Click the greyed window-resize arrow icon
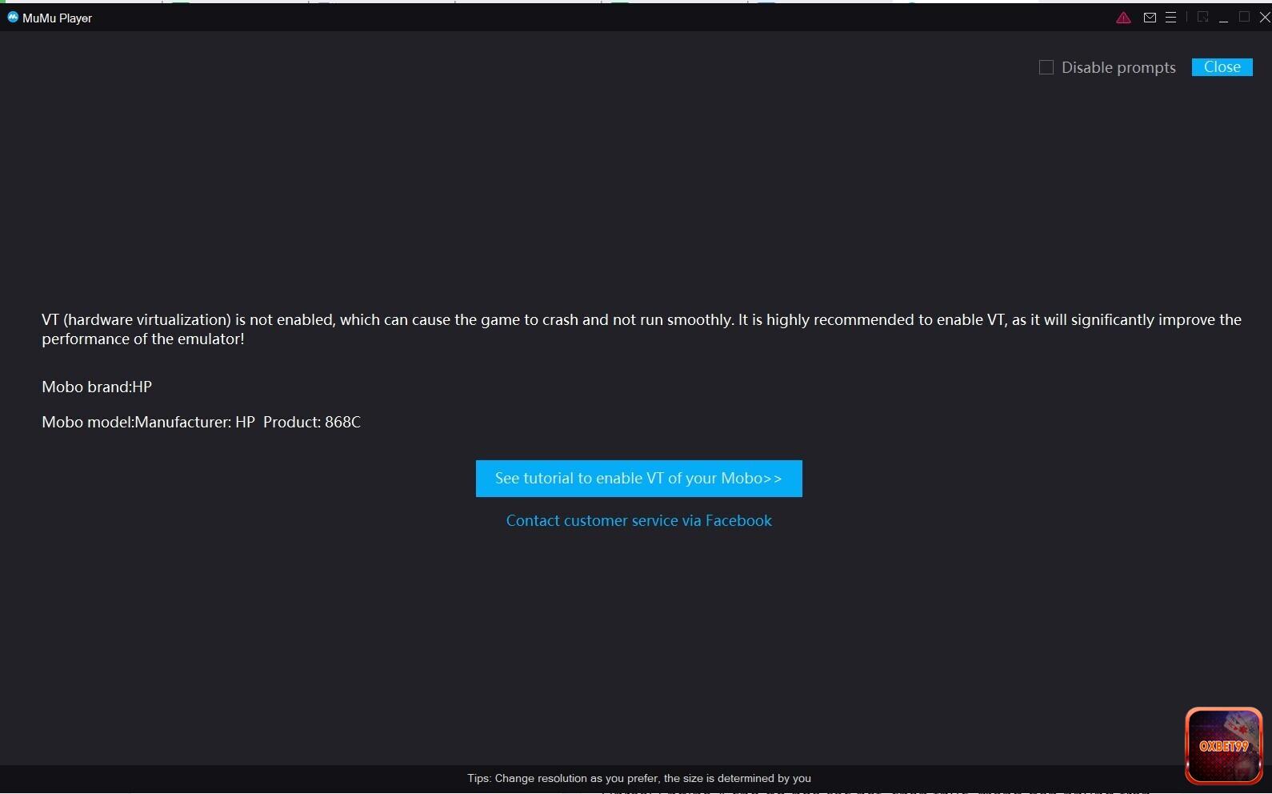Image resolution: width=1272 pixels, height=794 pixels. click(1202, 17)
